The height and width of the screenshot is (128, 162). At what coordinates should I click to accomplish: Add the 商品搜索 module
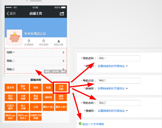36,97
